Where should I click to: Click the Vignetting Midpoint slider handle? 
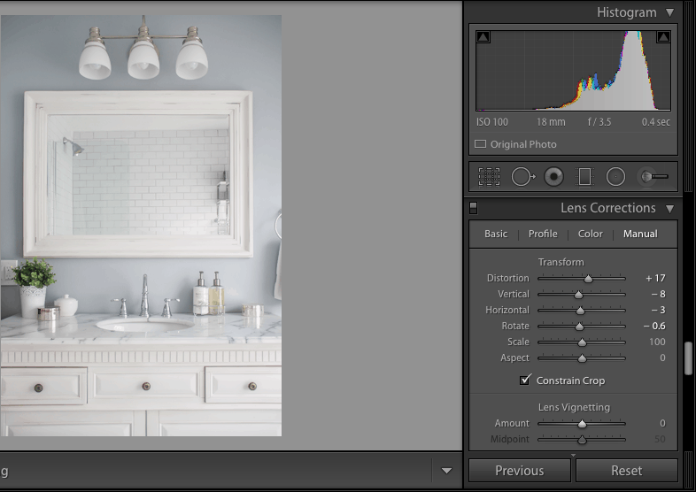point(582,440)
